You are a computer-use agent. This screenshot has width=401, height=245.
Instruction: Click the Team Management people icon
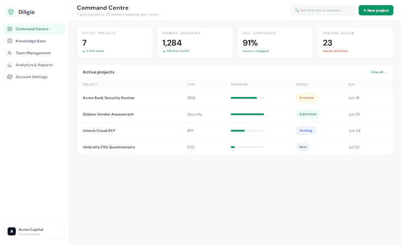tap(10, 53)
